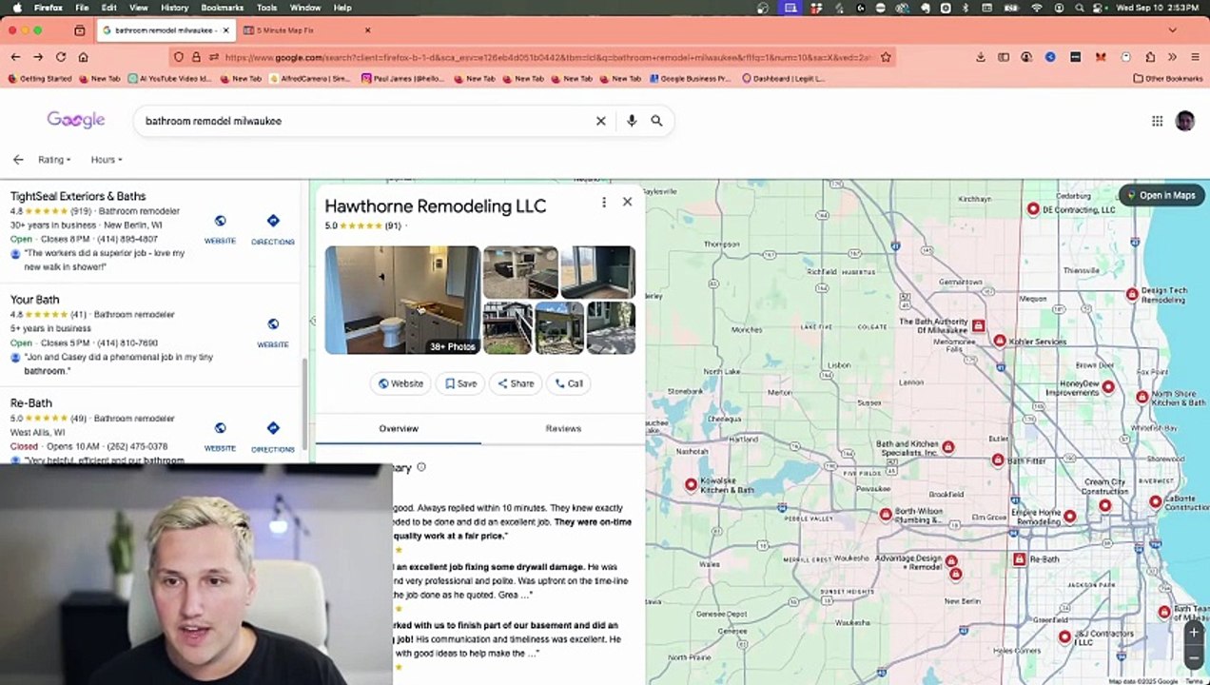Open the Google Business Pr... bookmark
Screen dimensions: 1210x685
pos(689,78)
